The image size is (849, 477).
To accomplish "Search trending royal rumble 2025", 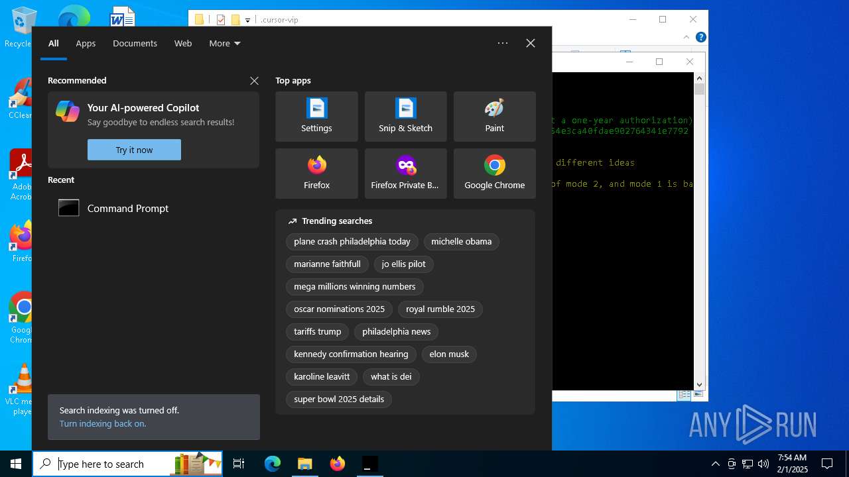I will 440,309.
